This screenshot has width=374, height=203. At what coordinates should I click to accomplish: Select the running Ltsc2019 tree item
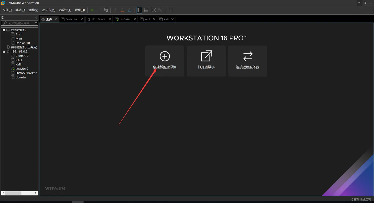(22, 69)
